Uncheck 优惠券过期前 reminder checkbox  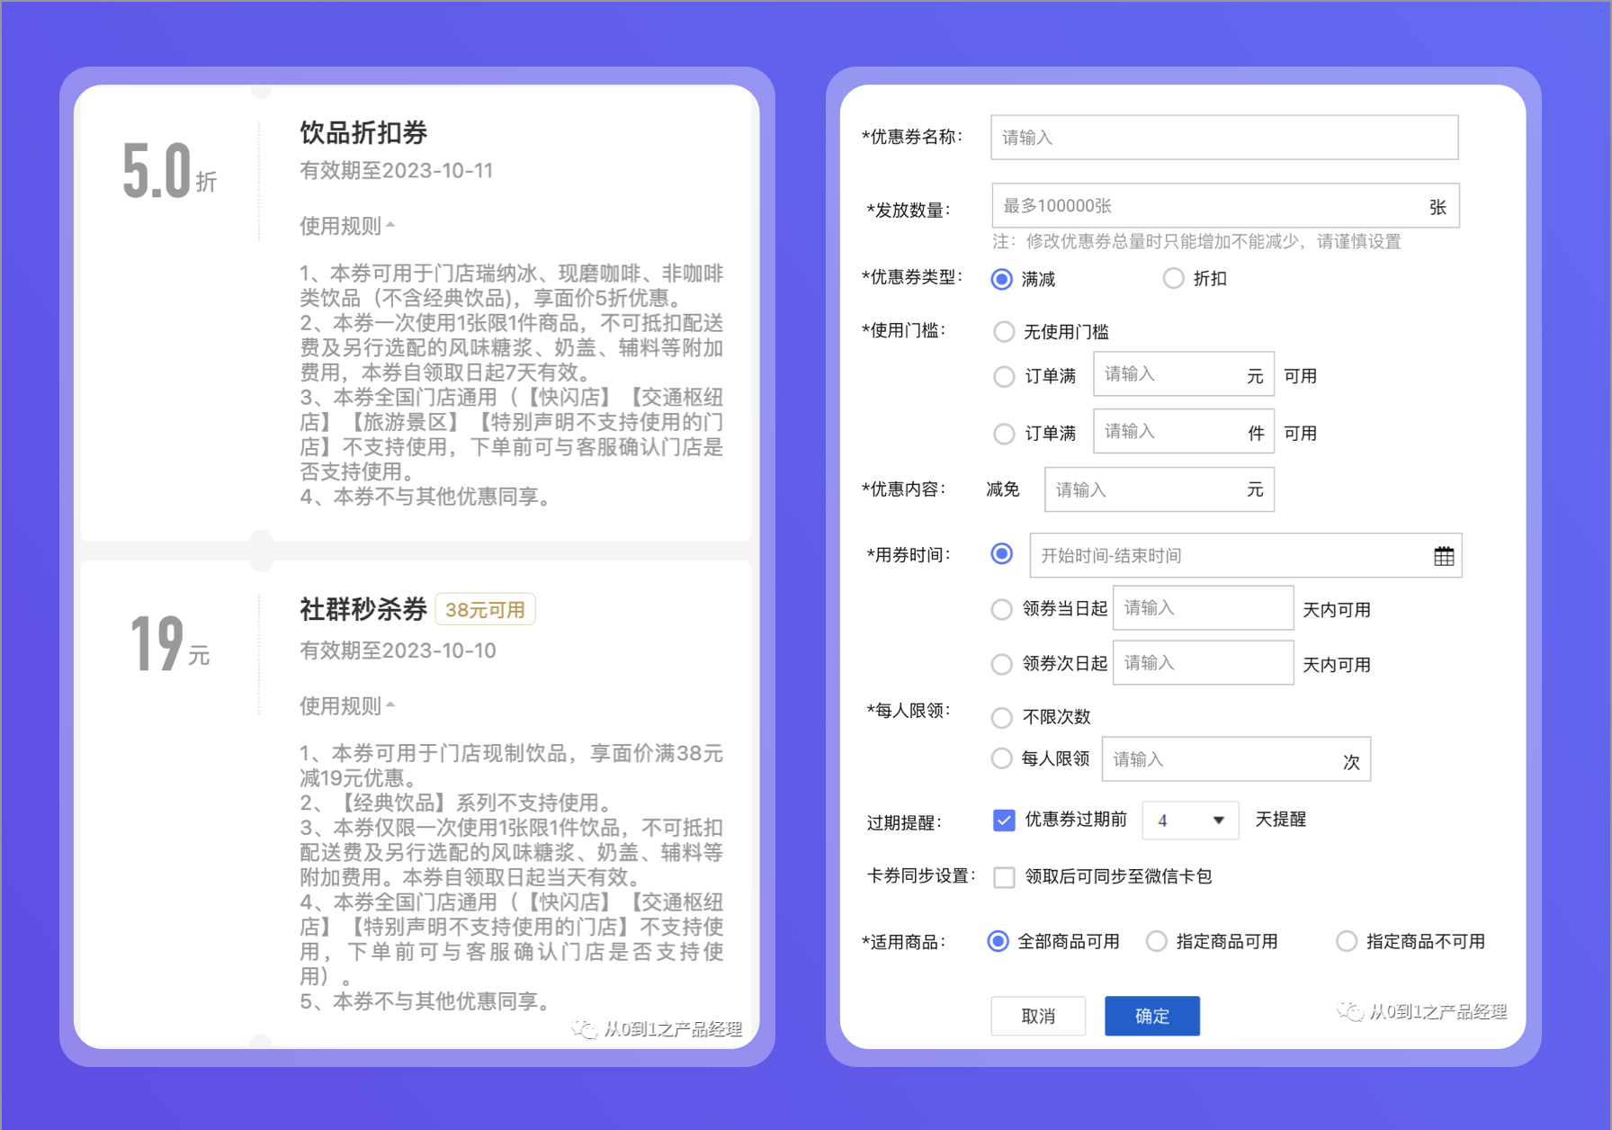[1004, 820]
